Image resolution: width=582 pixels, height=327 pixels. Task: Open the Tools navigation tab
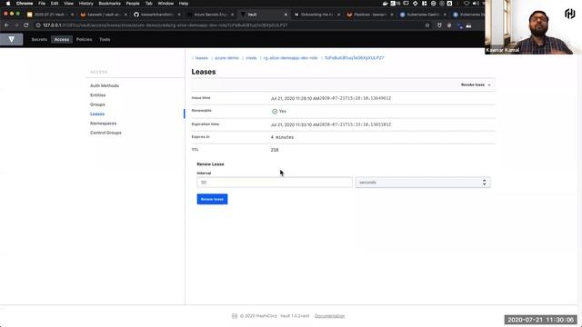(x=105, y=39)
